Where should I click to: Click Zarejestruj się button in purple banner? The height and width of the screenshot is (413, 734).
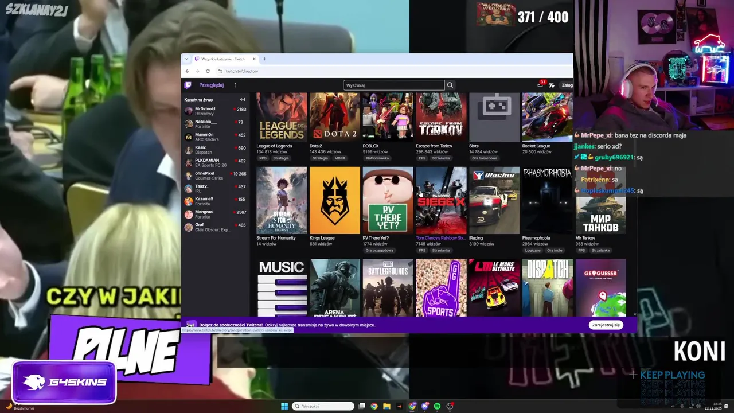pos(606,325)
